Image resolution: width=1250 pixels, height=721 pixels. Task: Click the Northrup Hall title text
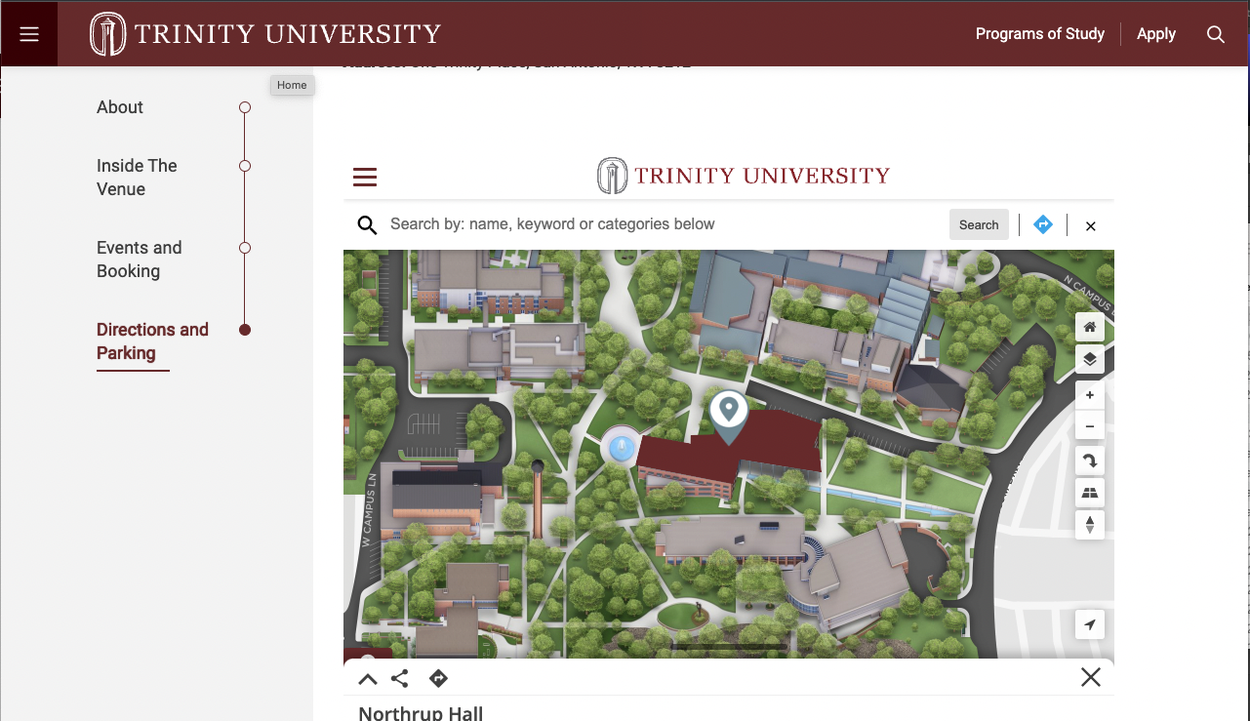[421, 712]
